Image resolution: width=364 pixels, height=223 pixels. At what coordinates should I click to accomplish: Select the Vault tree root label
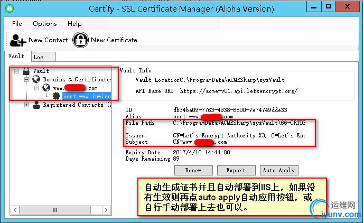[41, 71]
